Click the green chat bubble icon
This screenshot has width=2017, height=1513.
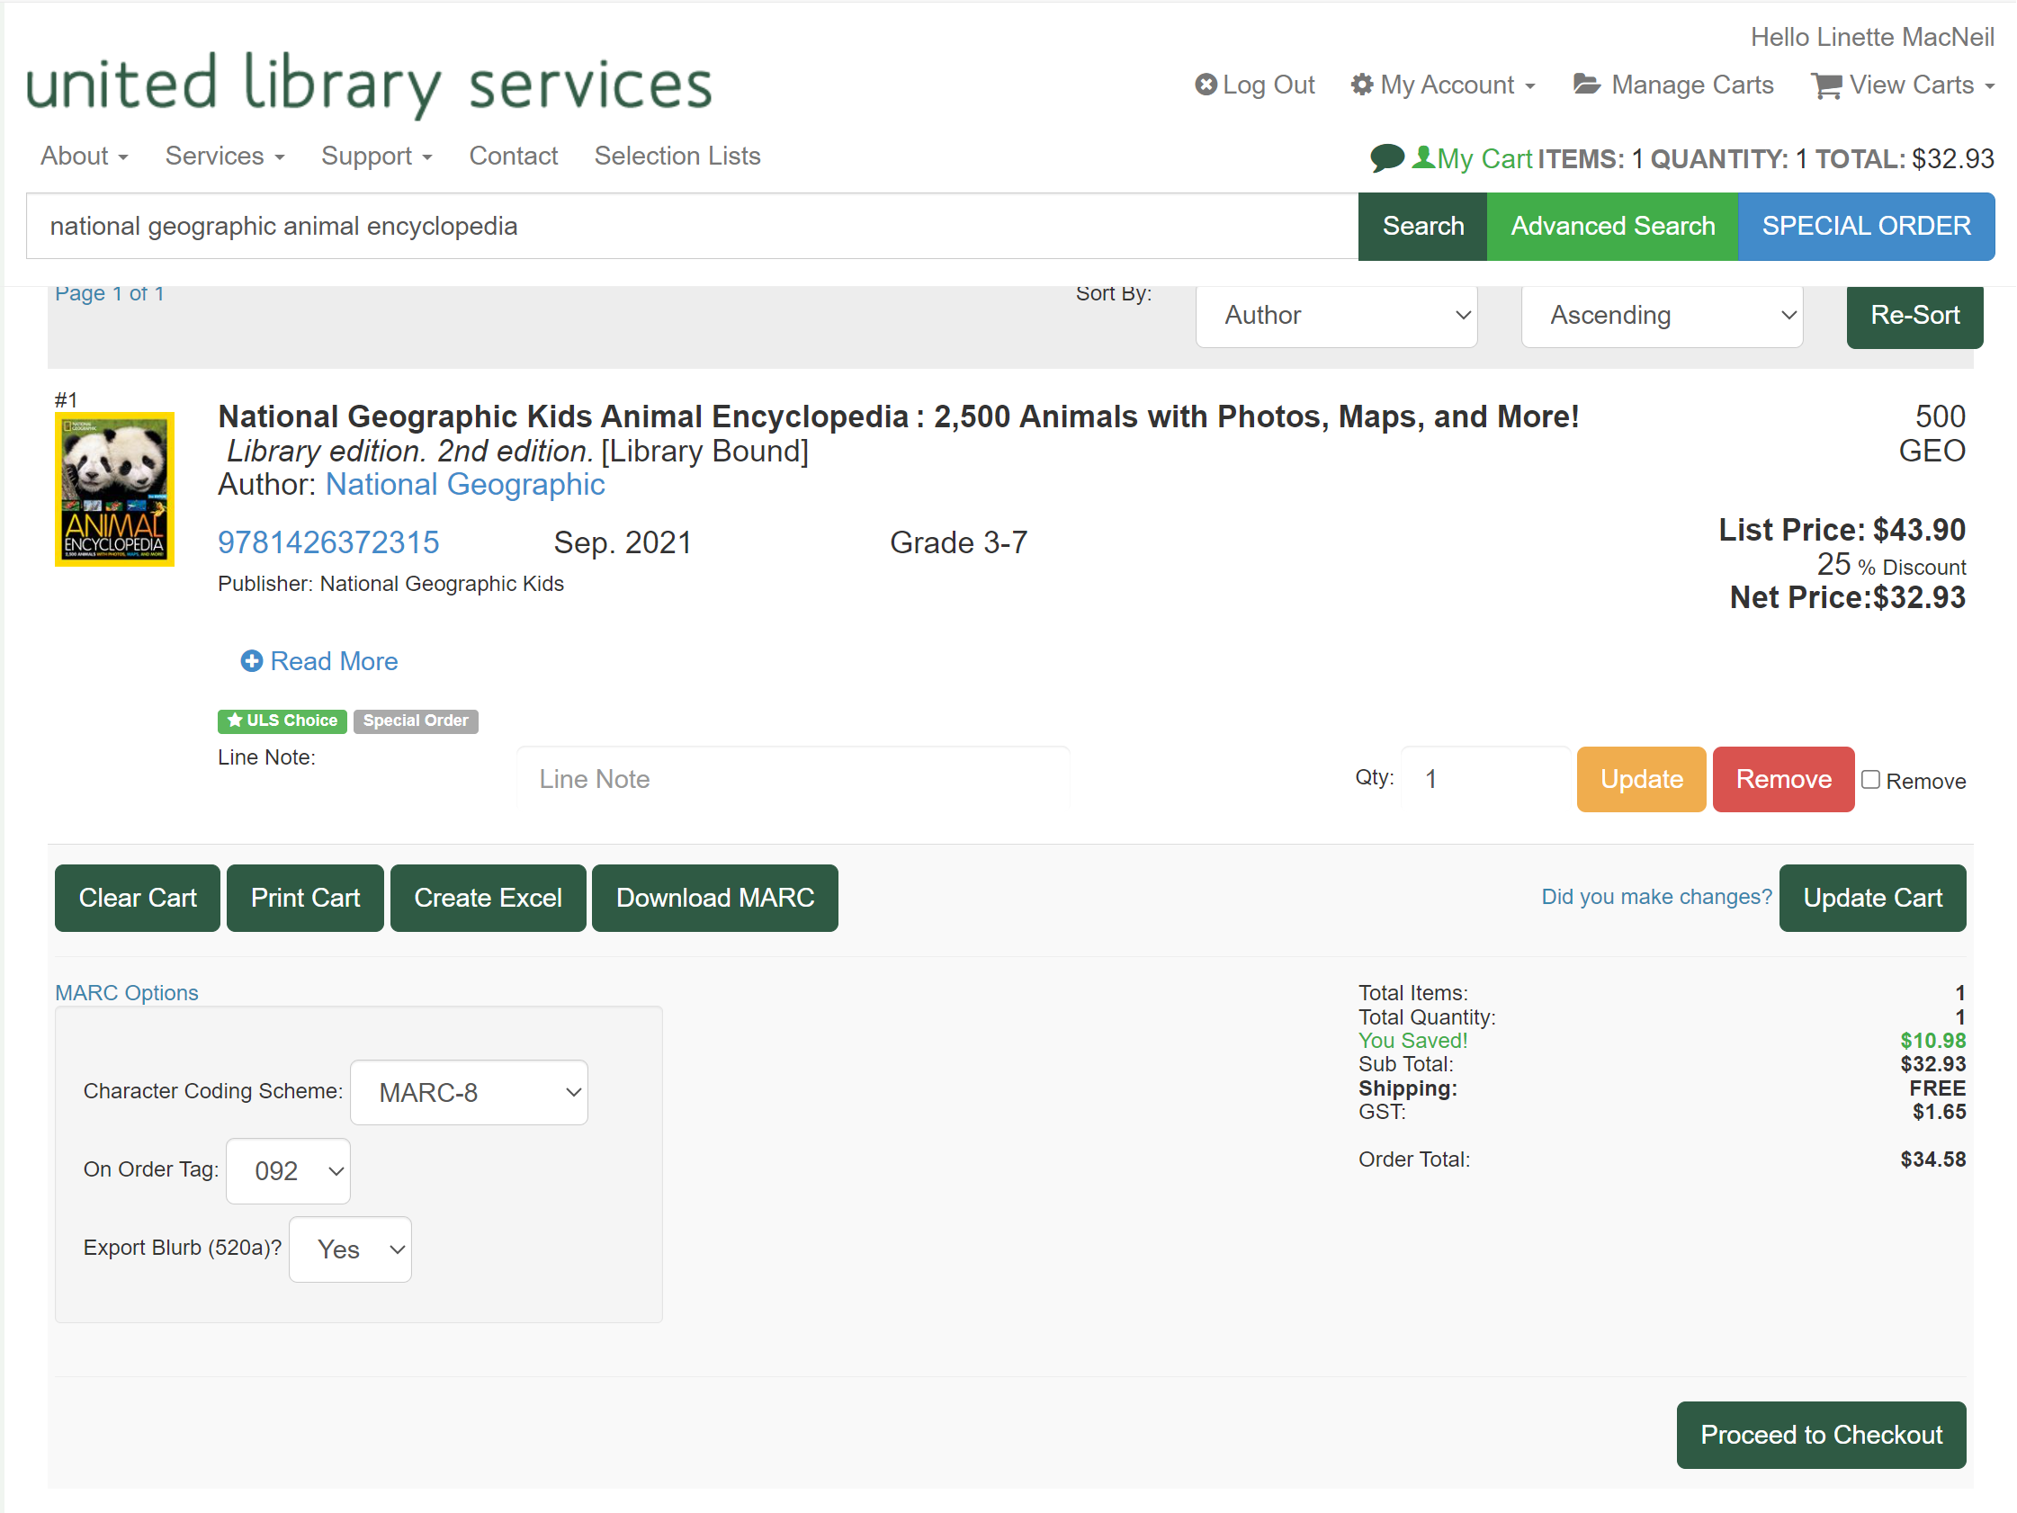[1386, 157]
